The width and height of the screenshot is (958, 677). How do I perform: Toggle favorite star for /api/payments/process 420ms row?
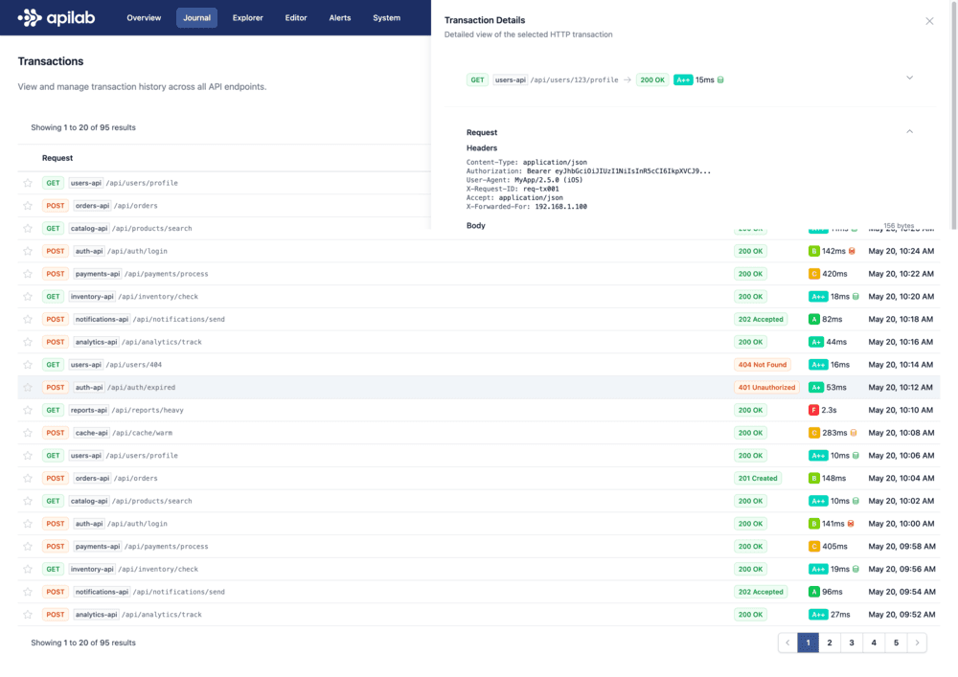(28, 274)
